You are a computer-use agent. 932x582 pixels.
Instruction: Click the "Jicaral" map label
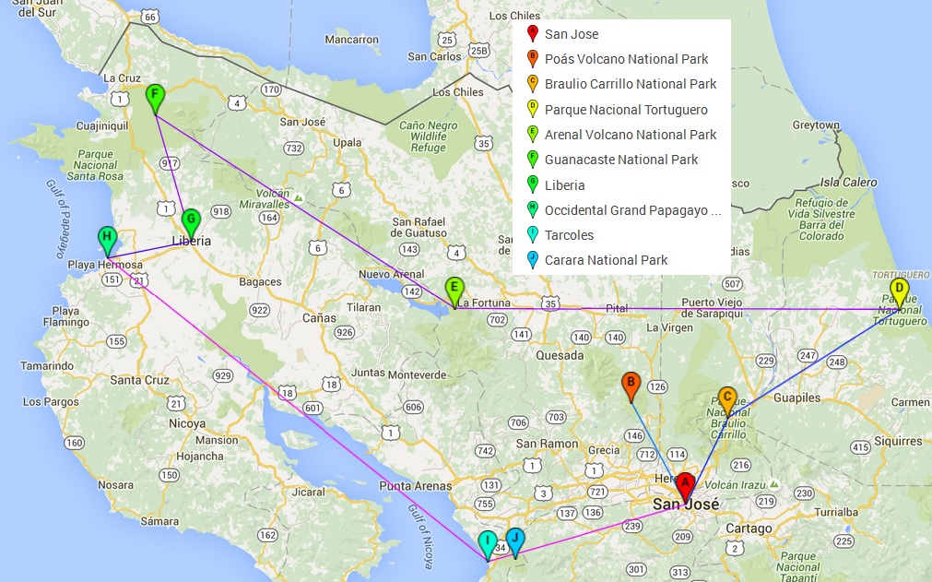pyautogui.click(x=308, y=492)
